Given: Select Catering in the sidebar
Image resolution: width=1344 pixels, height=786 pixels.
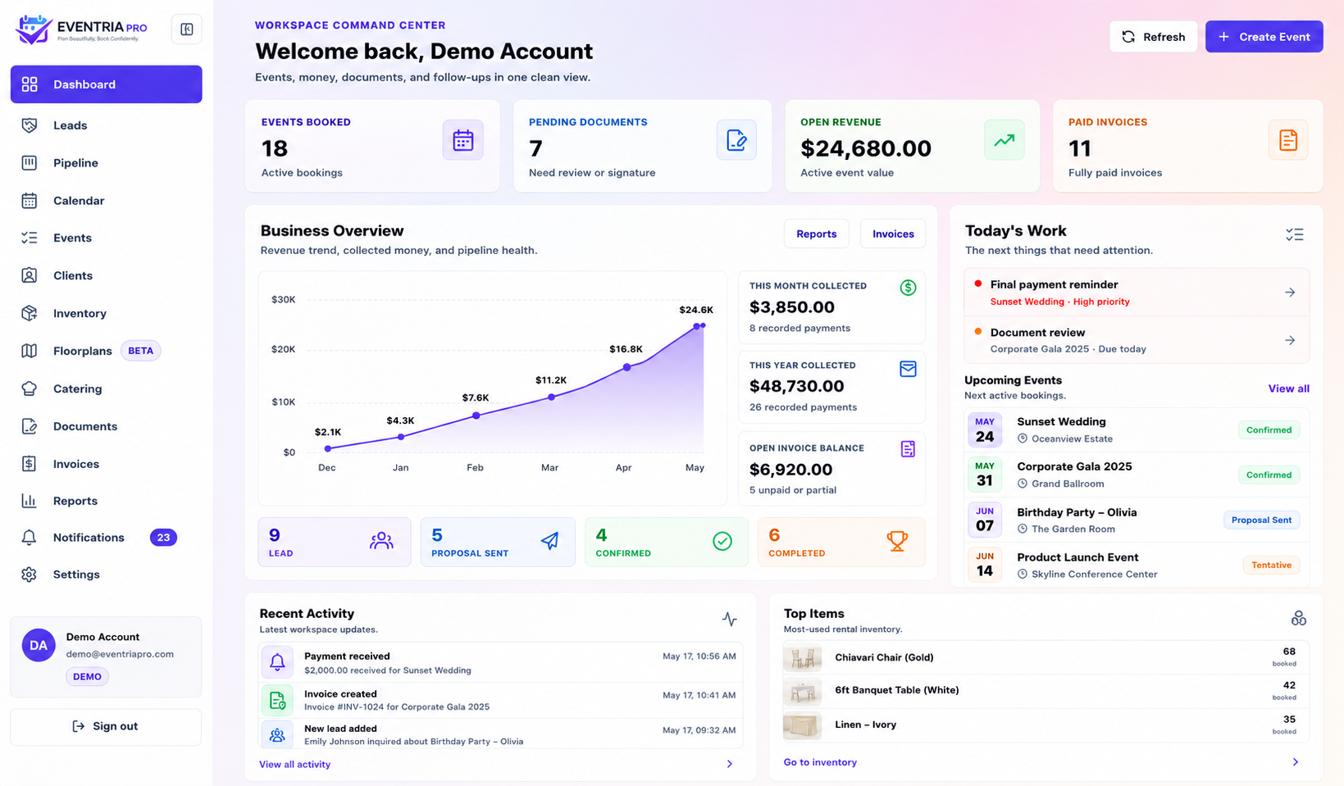Looking at the screenshot, I should coord(106,388).
